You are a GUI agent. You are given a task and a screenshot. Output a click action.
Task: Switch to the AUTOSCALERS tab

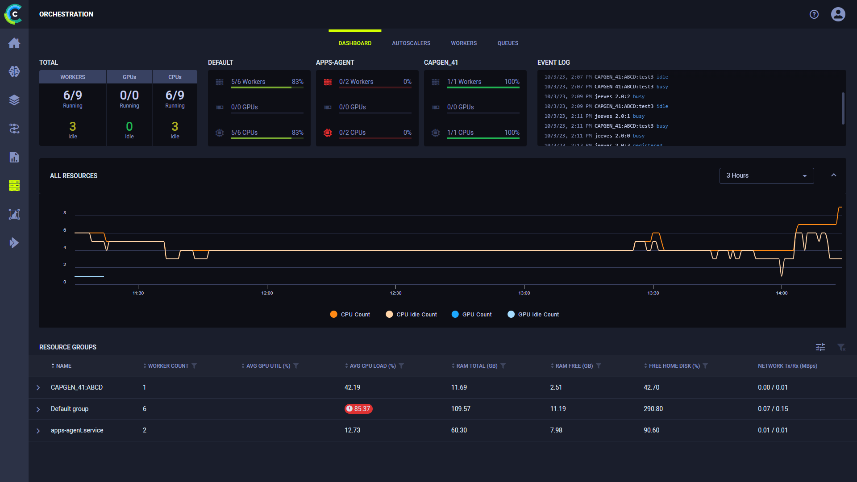411,43
